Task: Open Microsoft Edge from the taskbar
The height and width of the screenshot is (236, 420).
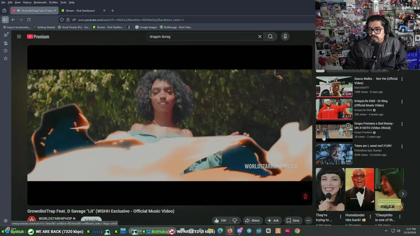Action: click(x=220, y=231)
